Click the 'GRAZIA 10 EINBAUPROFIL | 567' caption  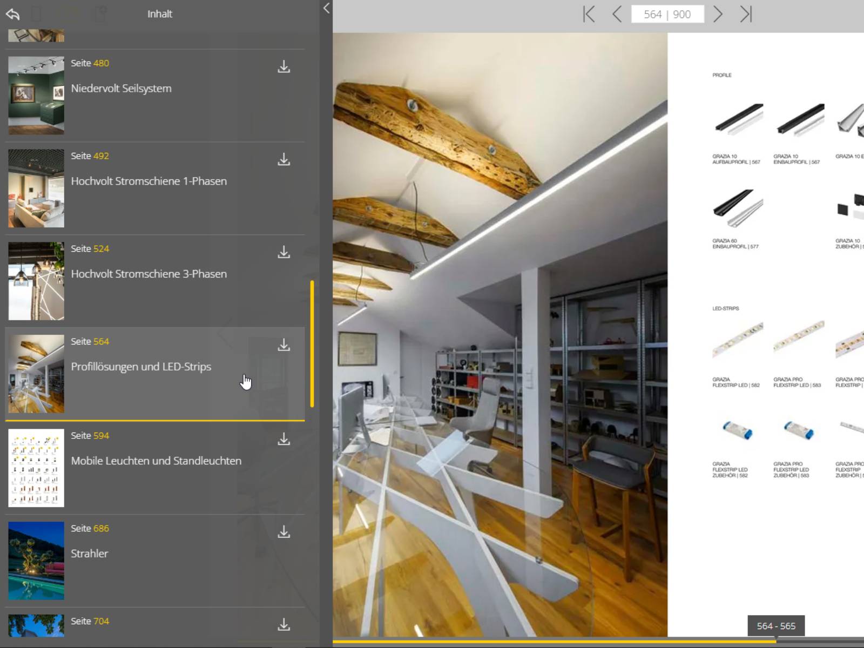(x=796, y=159)
